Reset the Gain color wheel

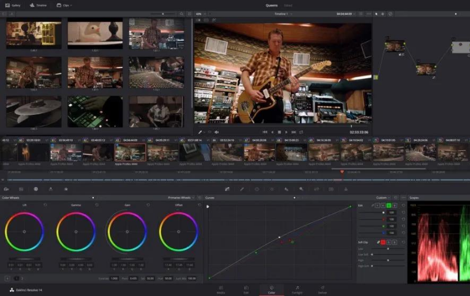point(148,205)
